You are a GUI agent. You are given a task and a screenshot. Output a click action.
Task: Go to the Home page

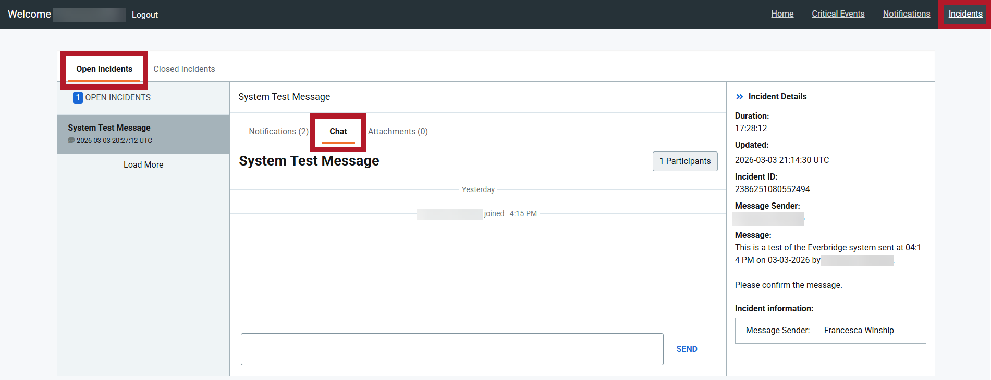(782, 14)
